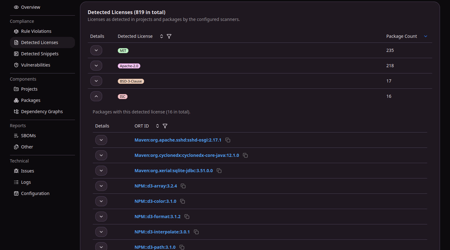Open the Configuration page
Image resolution: width=450 pixels, height=250 pixels.
(42, 193)
